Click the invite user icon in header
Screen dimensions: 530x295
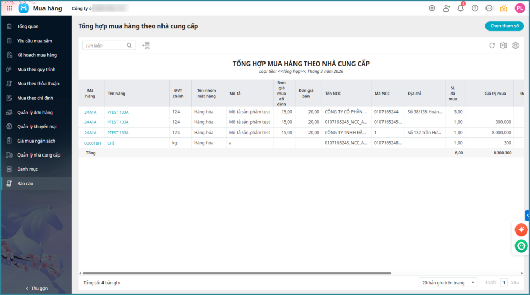click(446, 8)
